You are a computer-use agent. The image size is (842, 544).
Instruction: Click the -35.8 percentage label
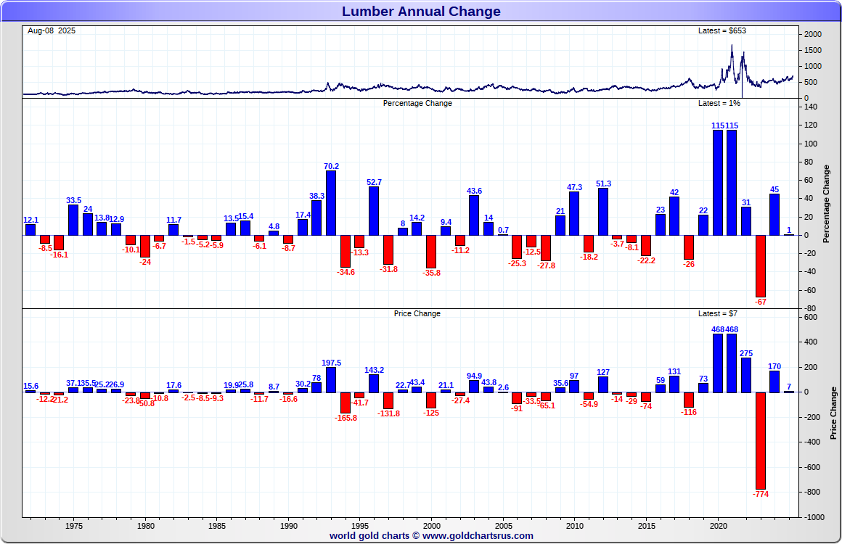pos(432,273)
